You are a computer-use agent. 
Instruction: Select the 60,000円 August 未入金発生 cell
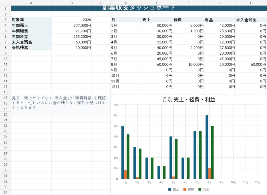(251, 64)
